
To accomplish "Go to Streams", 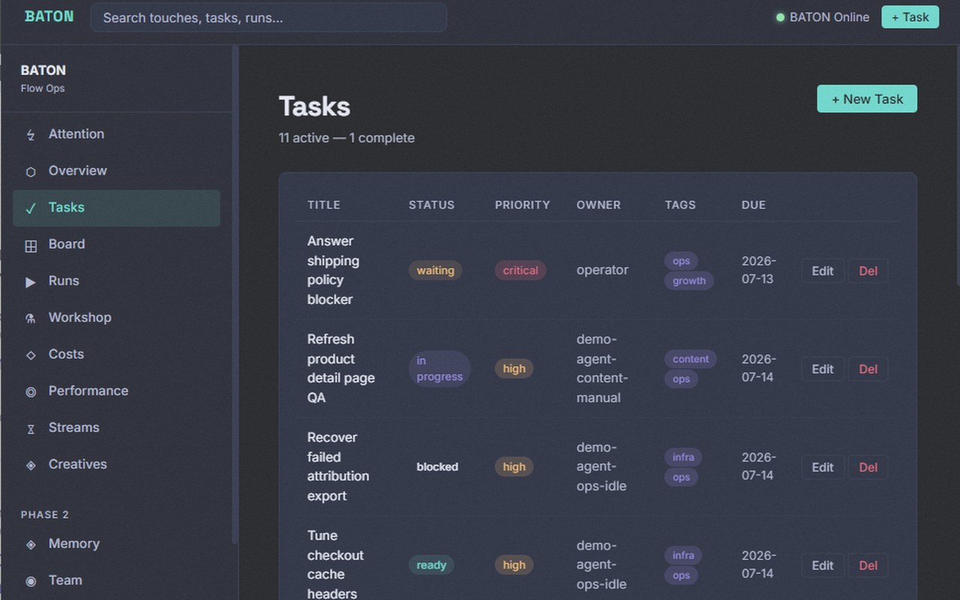I will (116, 428).
